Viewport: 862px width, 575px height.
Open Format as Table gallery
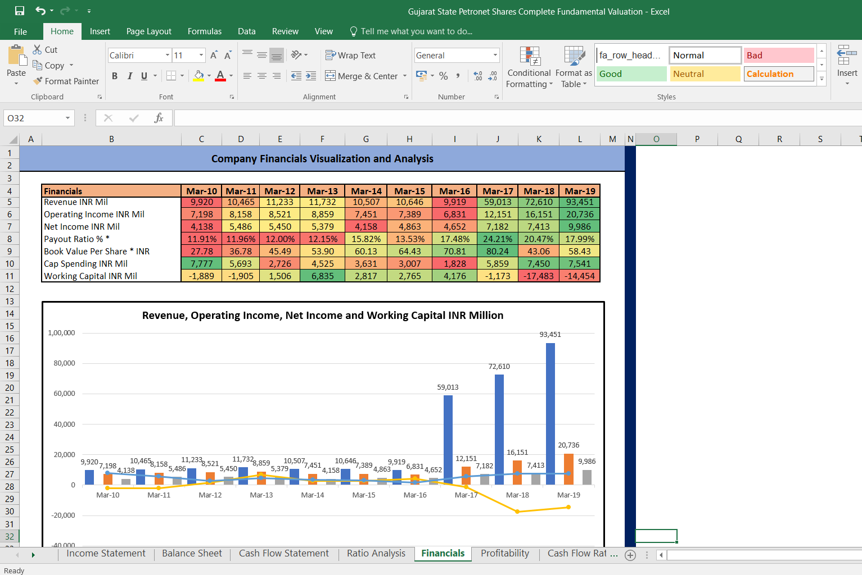point(574,67)
